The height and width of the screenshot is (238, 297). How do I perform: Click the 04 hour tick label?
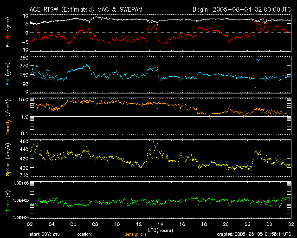[x=52, y=224]
